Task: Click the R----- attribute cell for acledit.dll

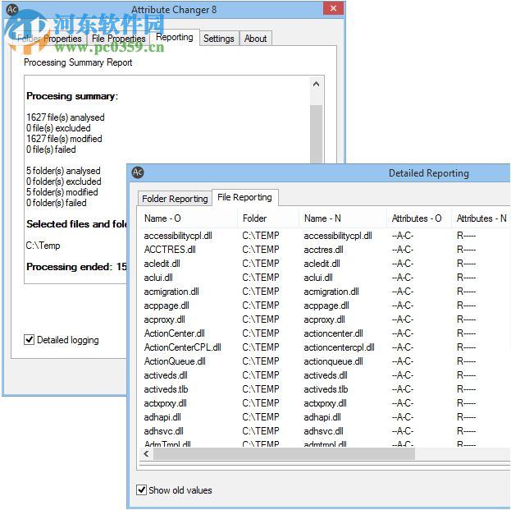Action: (466, 264)
